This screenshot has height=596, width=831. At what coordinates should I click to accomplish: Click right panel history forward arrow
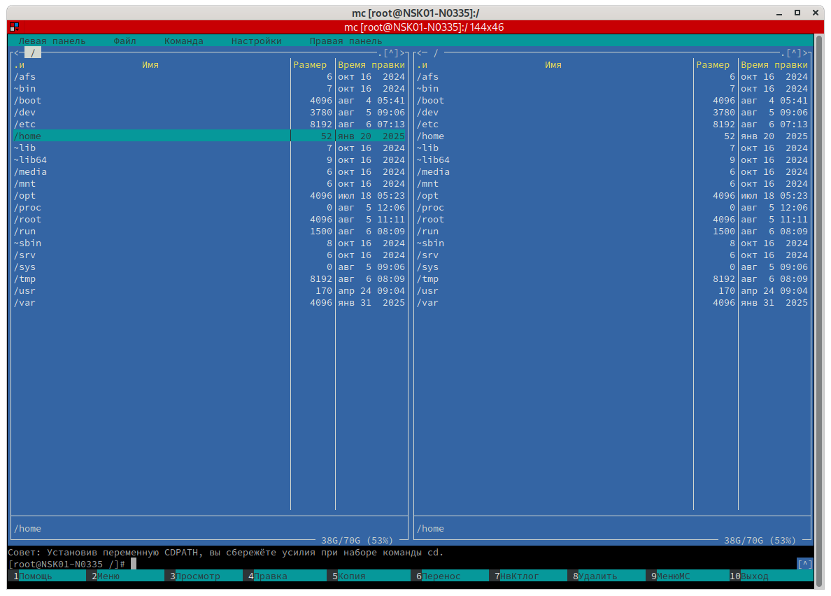point(806,53)
